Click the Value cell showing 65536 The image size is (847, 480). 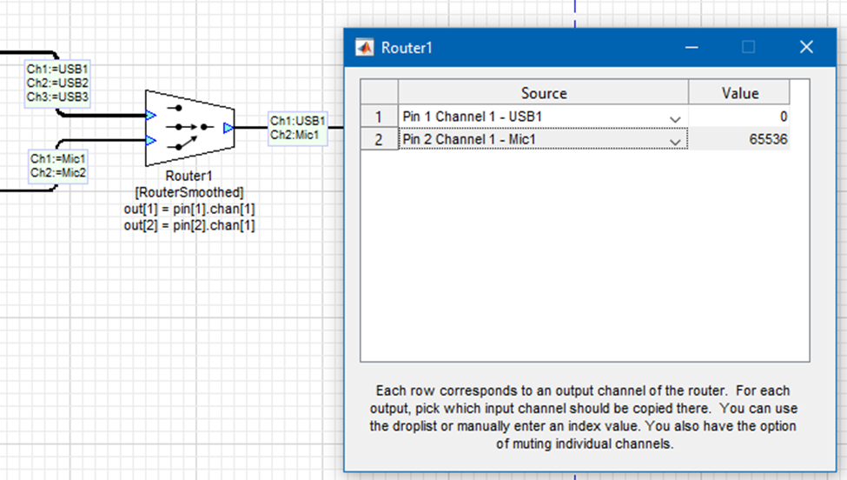point(739,139)
